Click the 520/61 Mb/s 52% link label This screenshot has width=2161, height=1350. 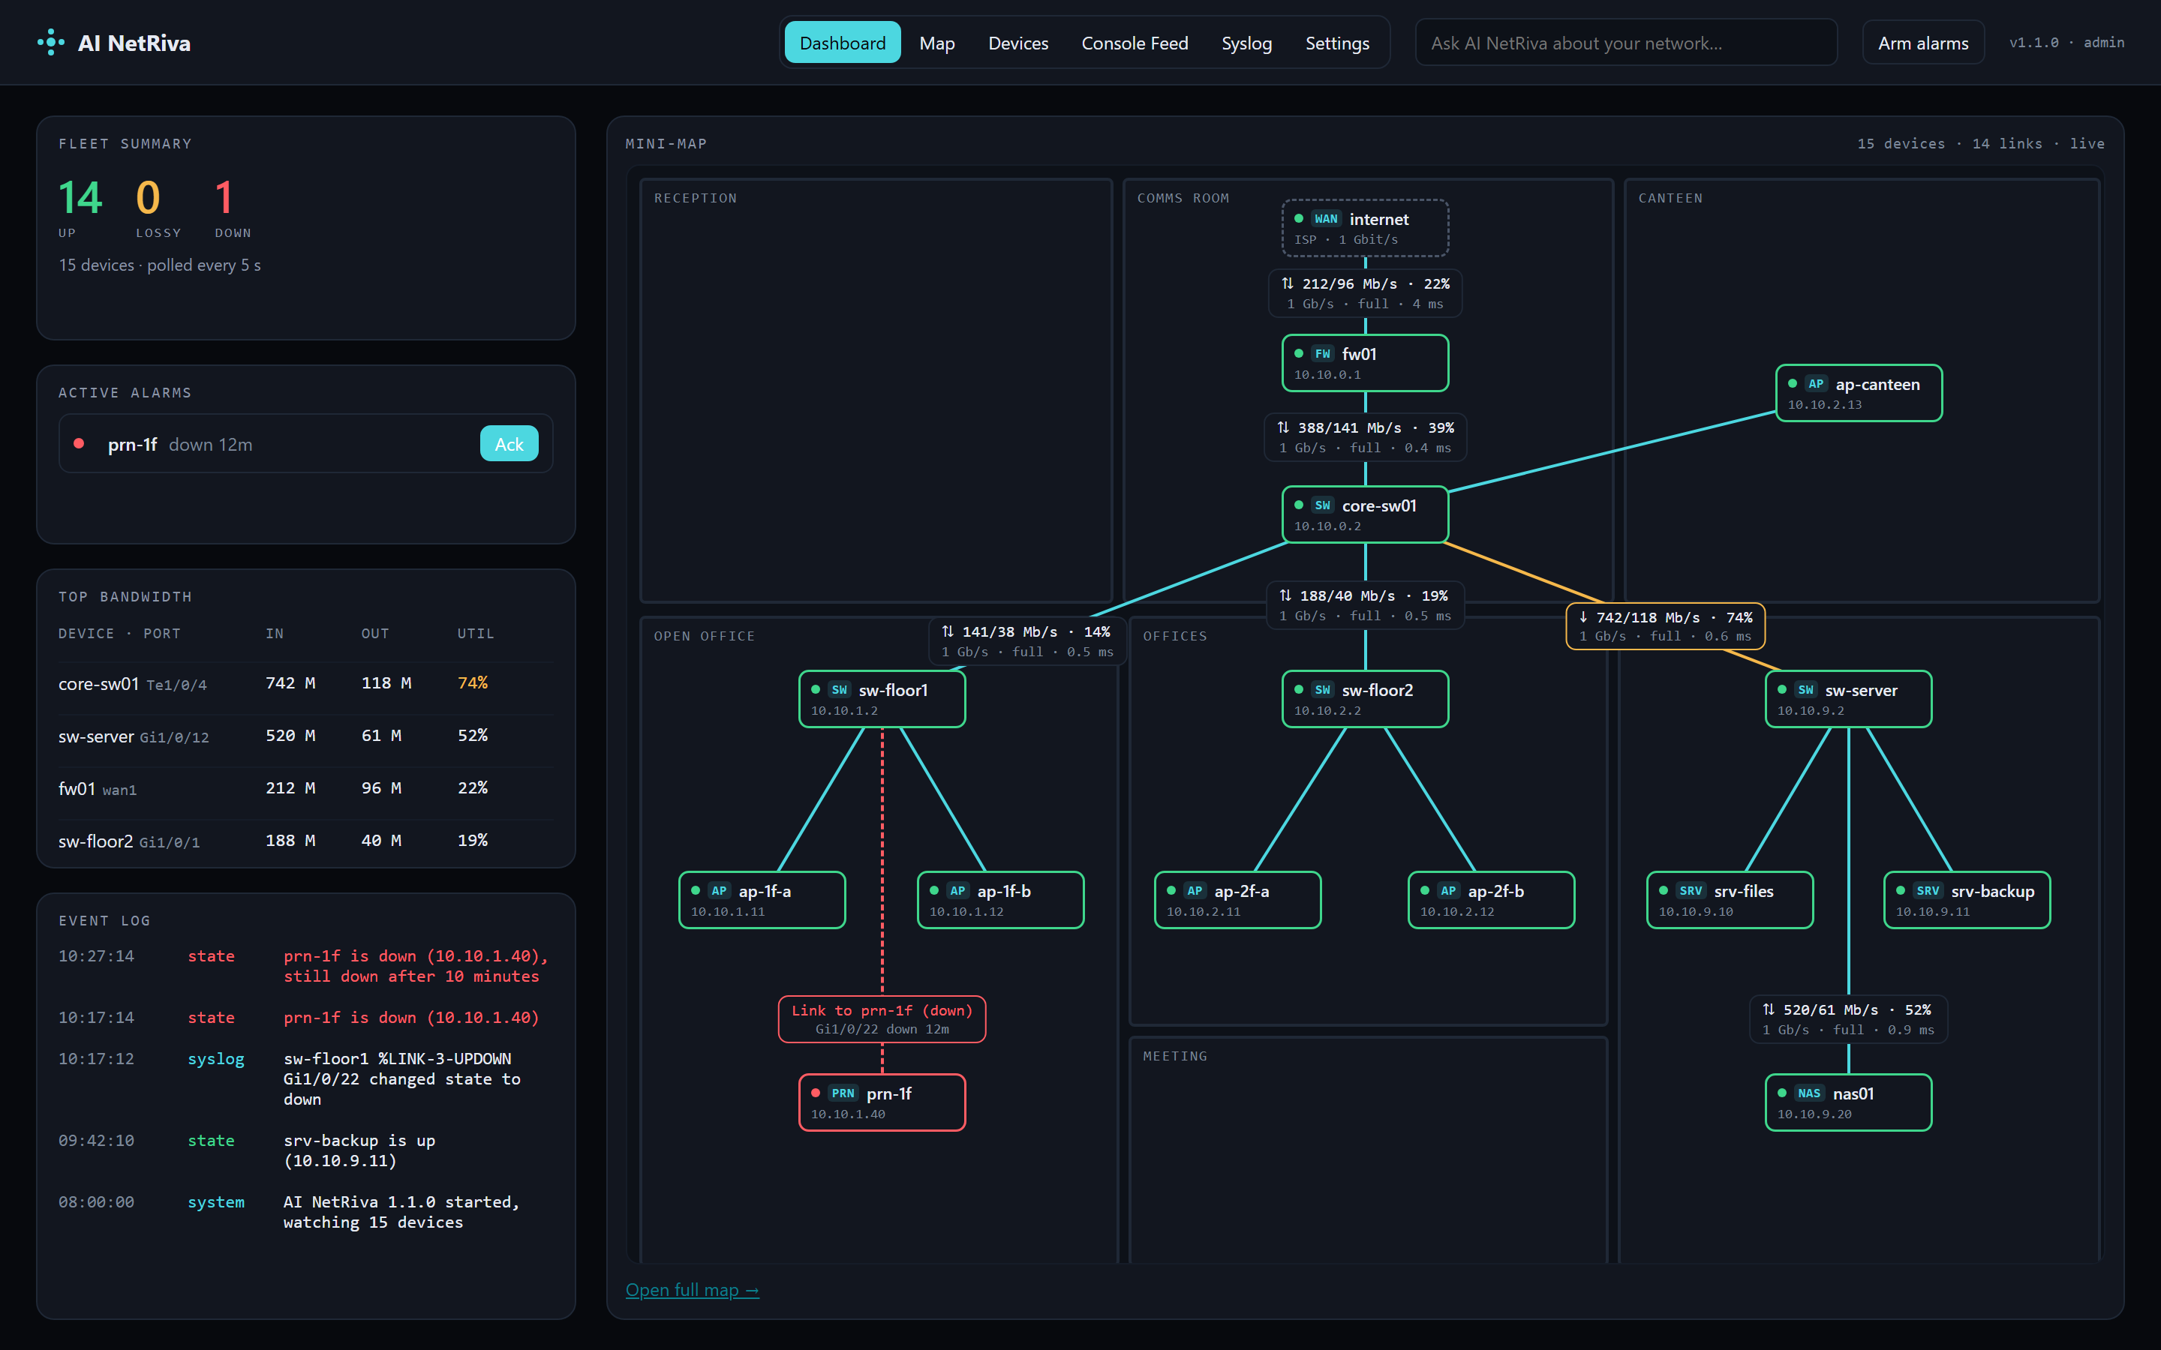click(1847, 1018)
